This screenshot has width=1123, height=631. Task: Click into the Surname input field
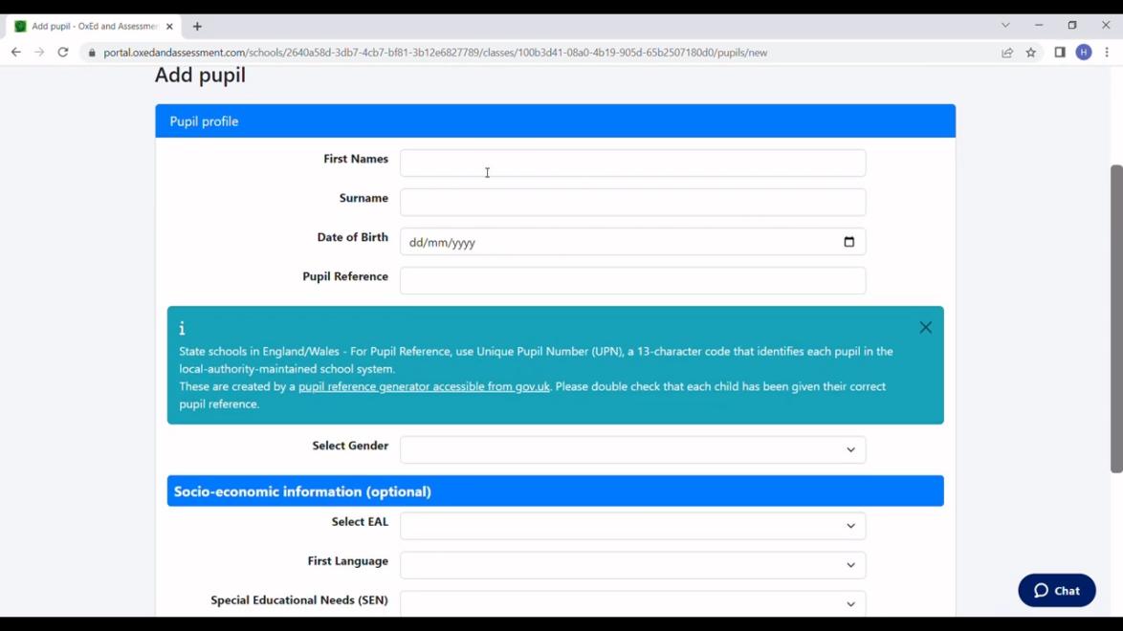click(x=632, y=203)
